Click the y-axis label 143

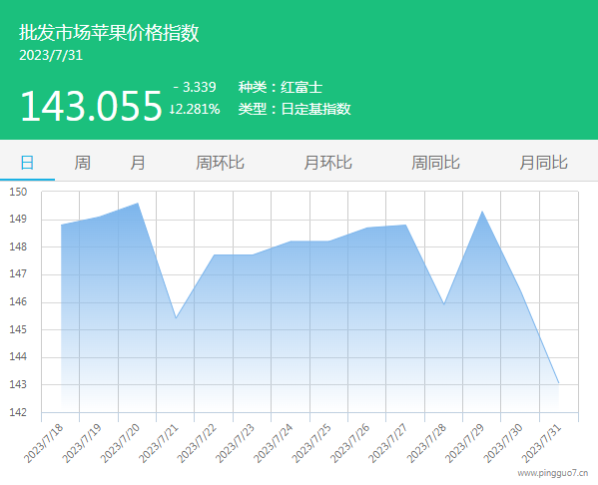(18, 384)
